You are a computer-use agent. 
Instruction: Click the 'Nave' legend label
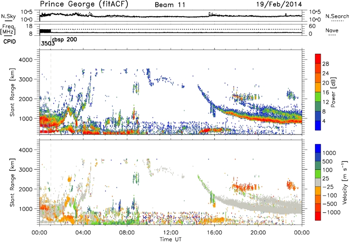[332, 30]
